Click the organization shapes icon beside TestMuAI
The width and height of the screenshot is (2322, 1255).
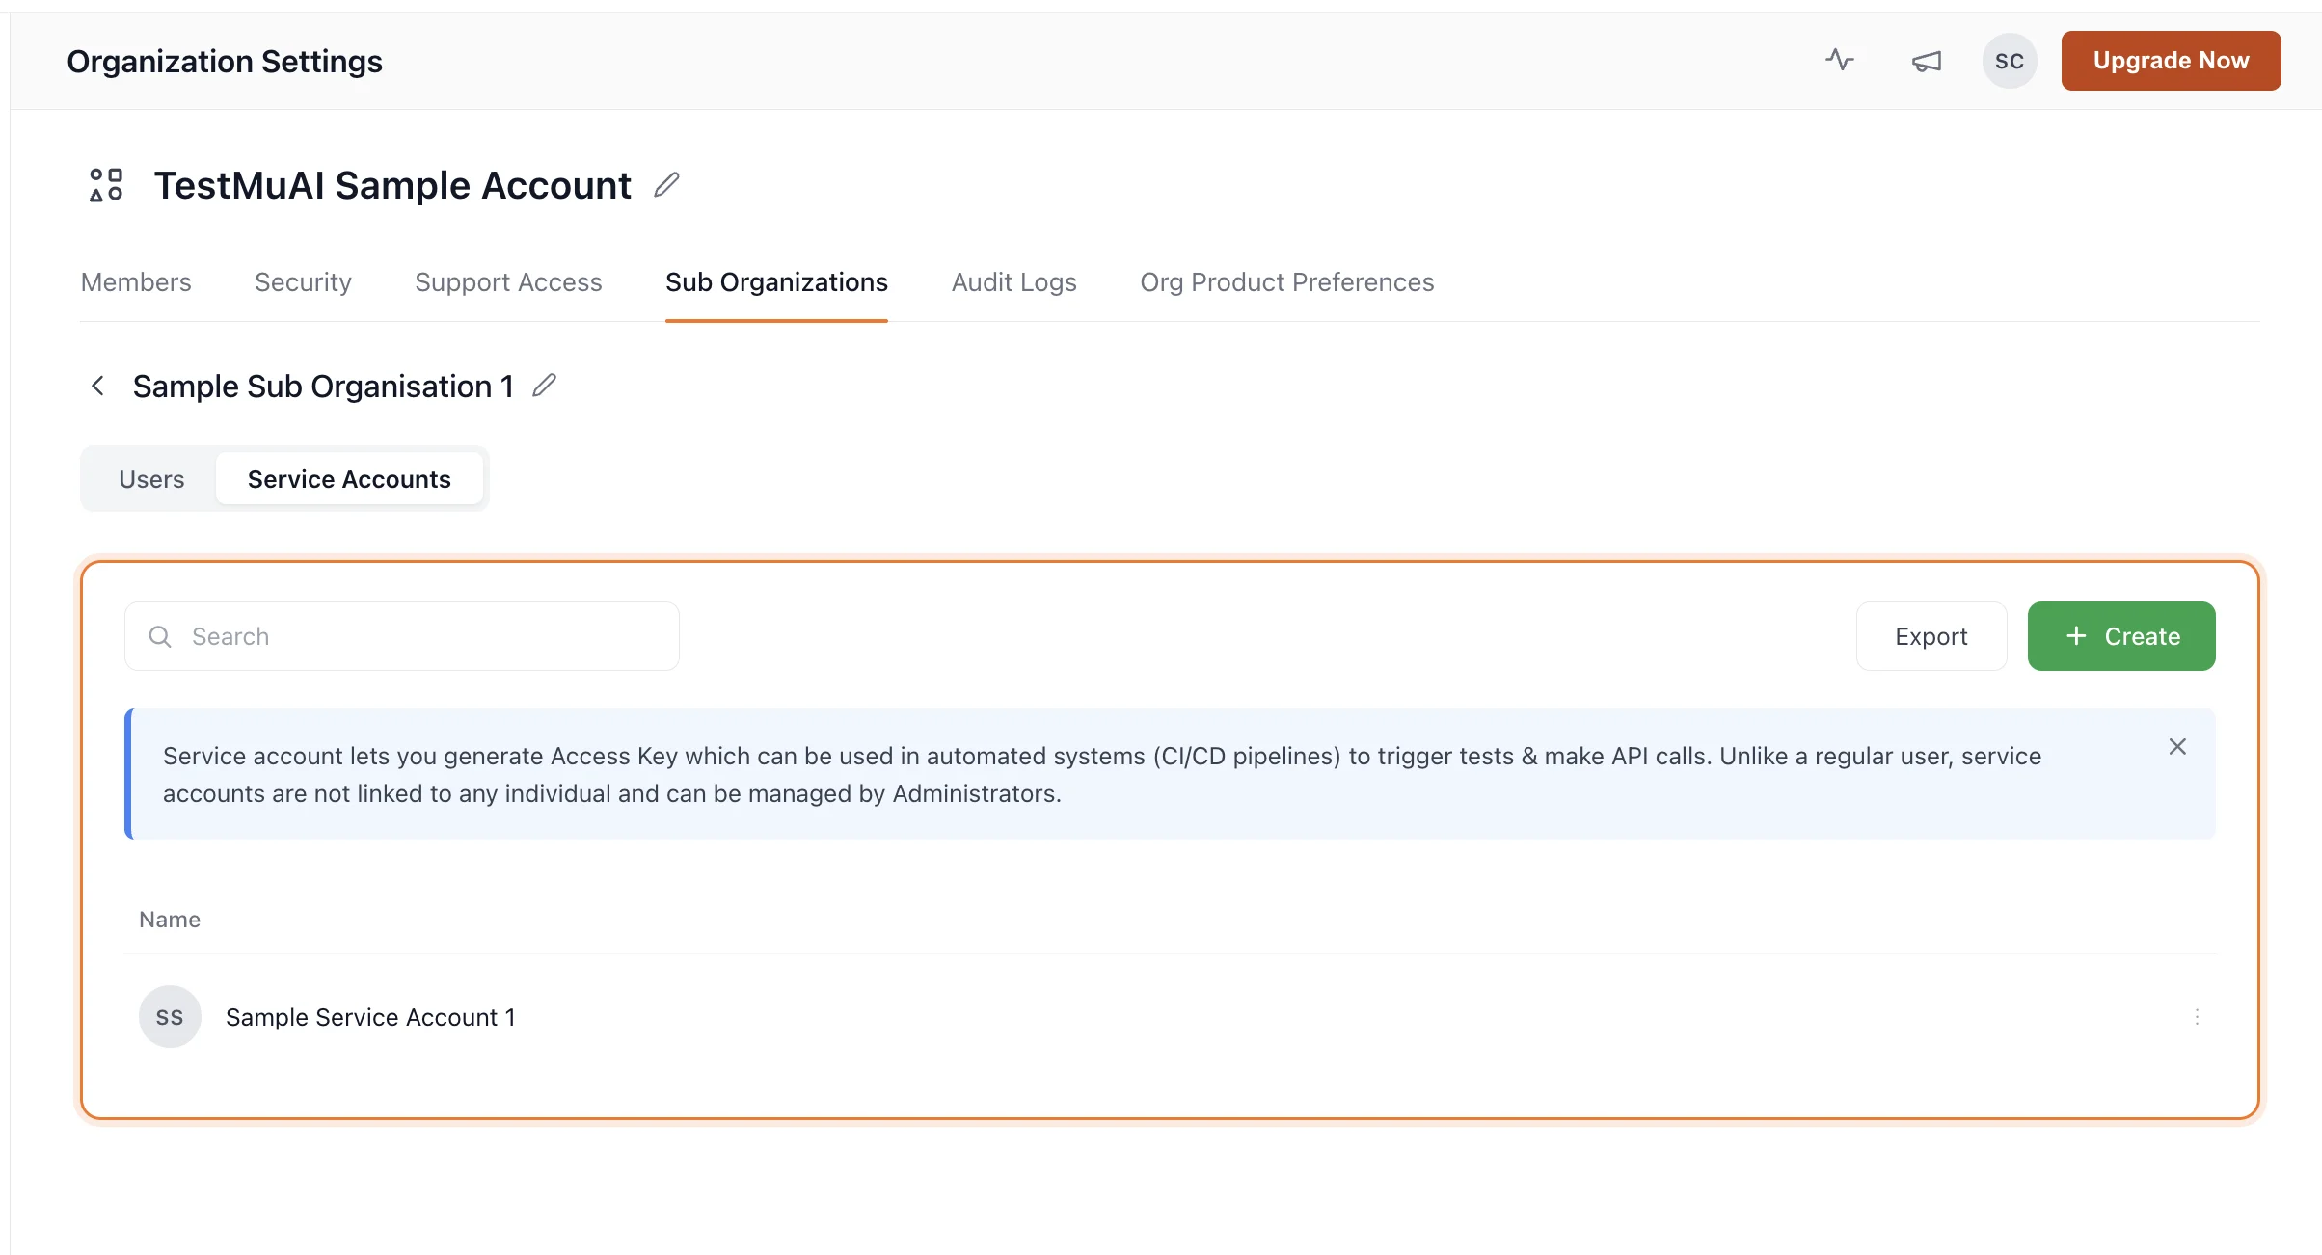click(x=106, y=185)
